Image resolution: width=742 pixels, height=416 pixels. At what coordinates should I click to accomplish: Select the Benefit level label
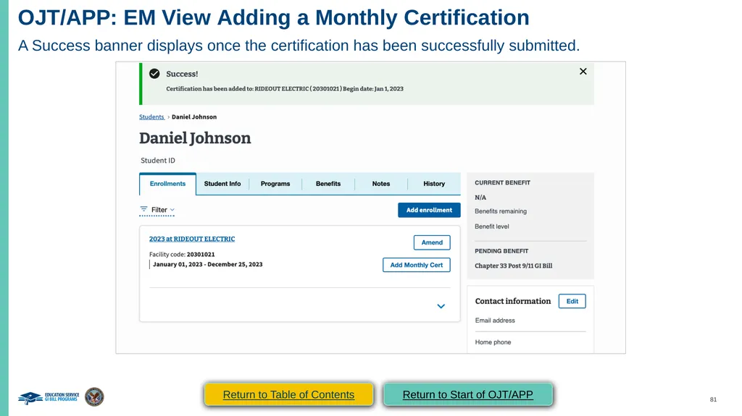(492, 226)
